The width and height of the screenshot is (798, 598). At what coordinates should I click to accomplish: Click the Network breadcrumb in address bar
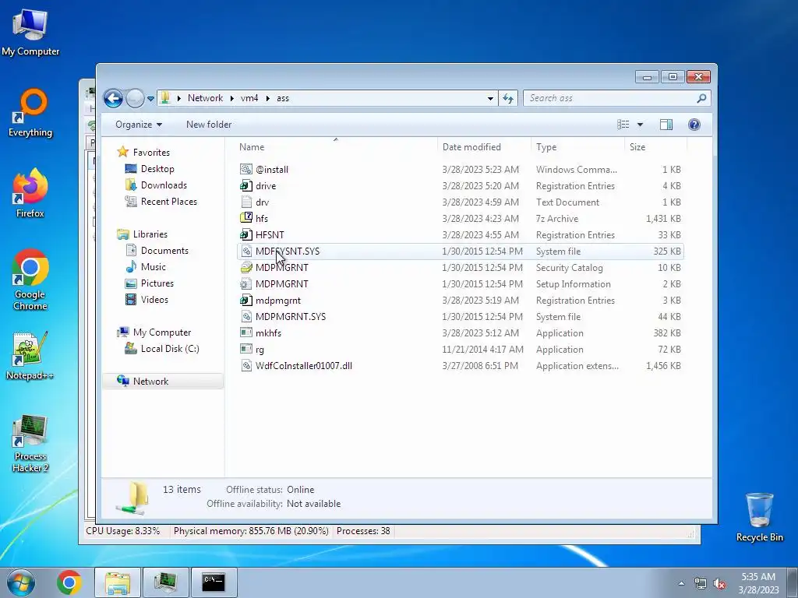[205, 98]
